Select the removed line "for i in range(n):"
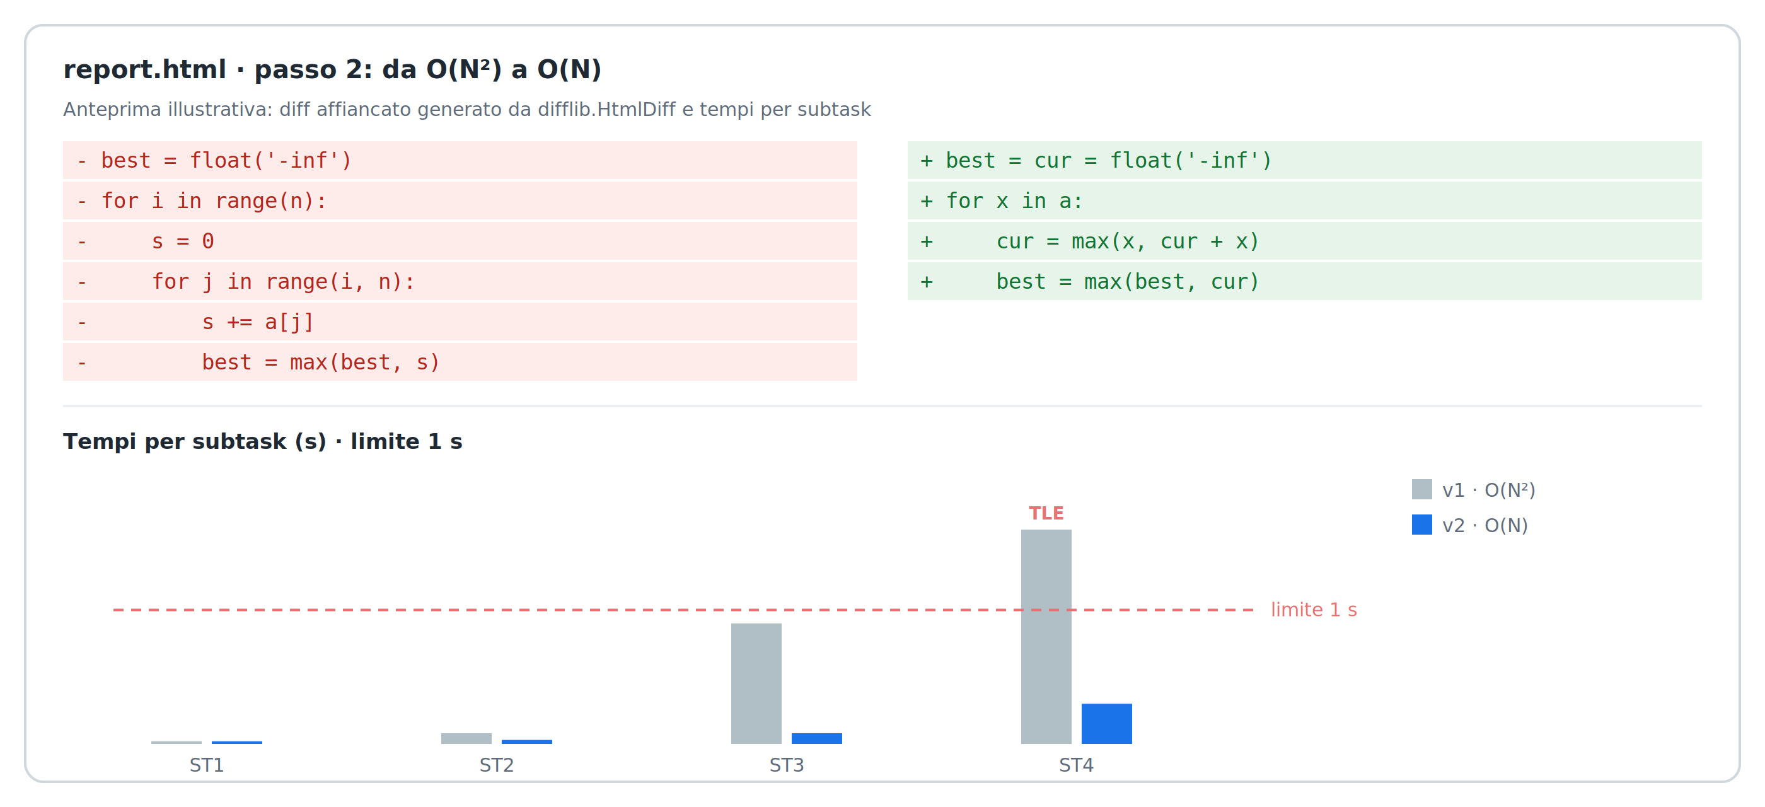Viewport: 1765px width, 807px height. (460, 200)
